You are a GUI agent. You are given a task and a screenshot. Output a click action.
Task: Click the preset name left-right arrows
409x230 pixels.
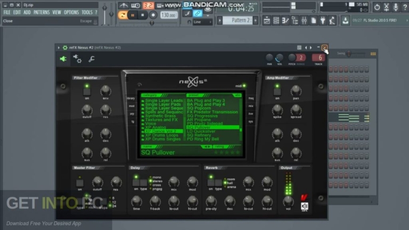207,147
